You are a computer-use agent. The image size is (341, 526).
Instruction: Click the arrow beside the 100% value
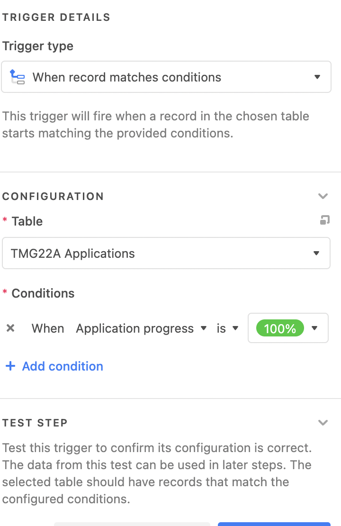(x=314, y=328)
